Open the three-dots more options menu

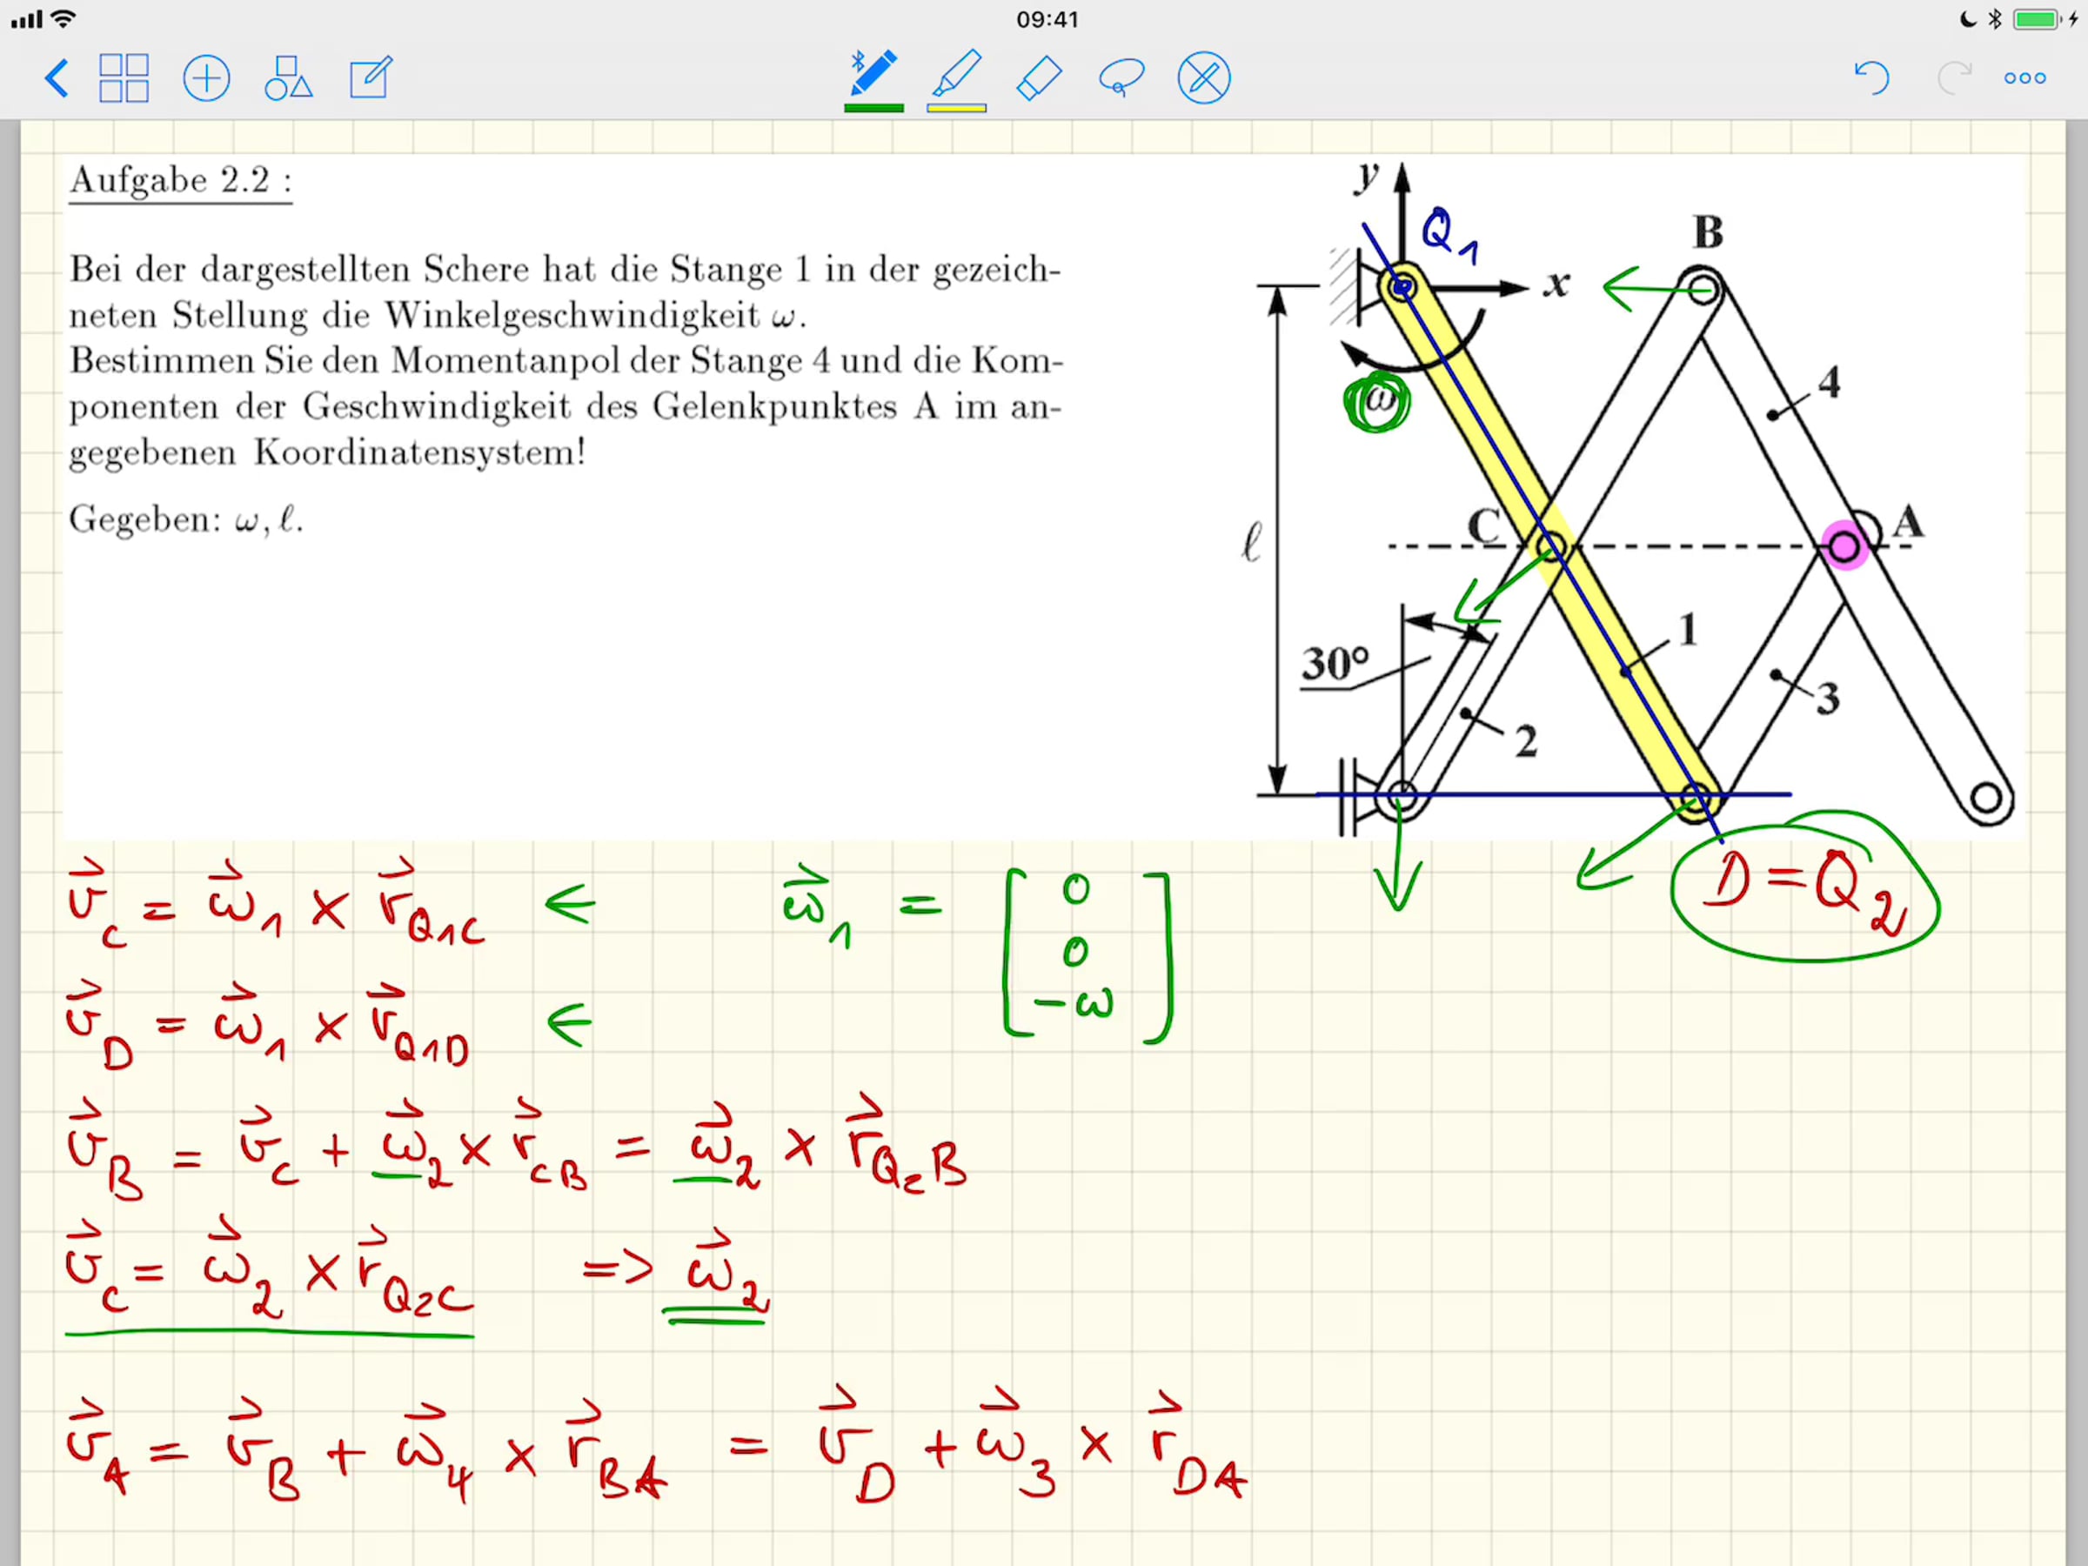[2024, 78]
